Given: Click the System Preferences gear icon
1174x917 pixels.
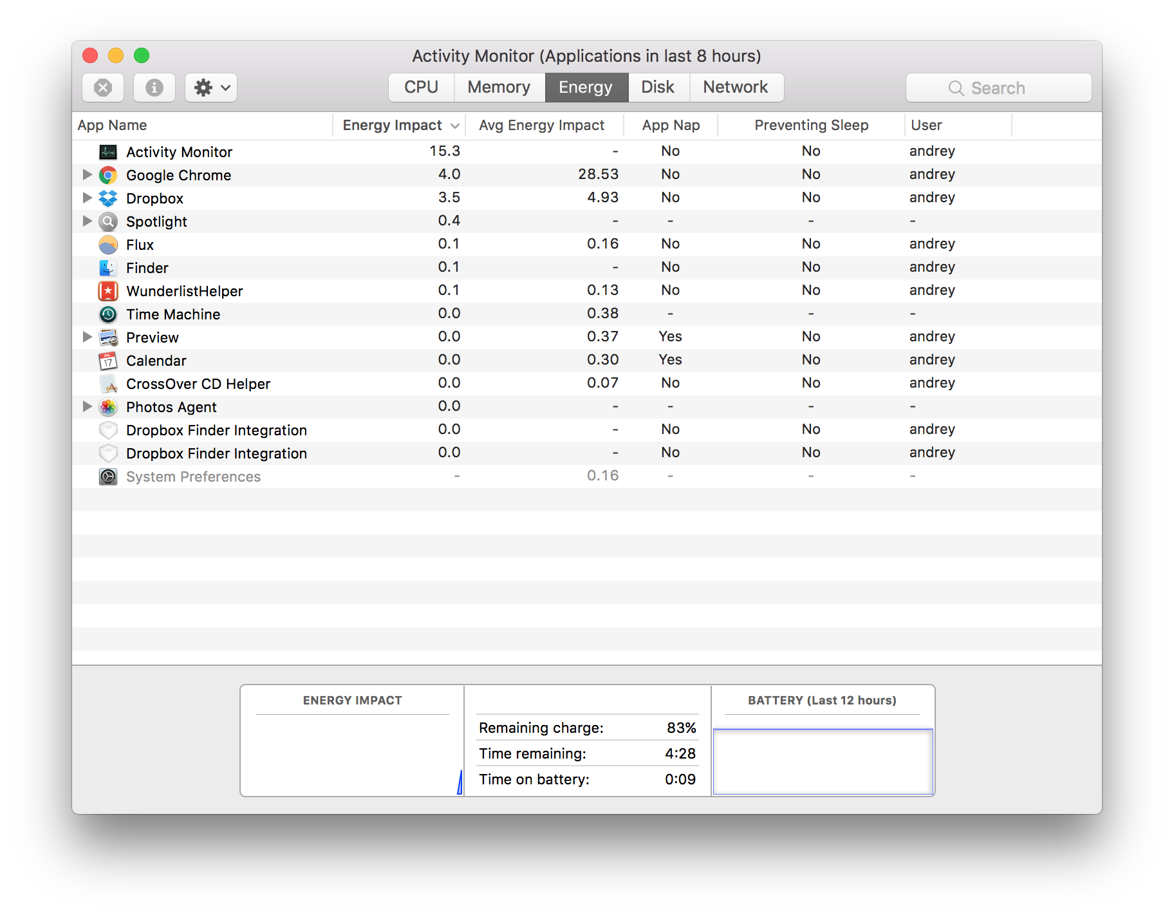Looking at the screenshot, I should (108, 477).
